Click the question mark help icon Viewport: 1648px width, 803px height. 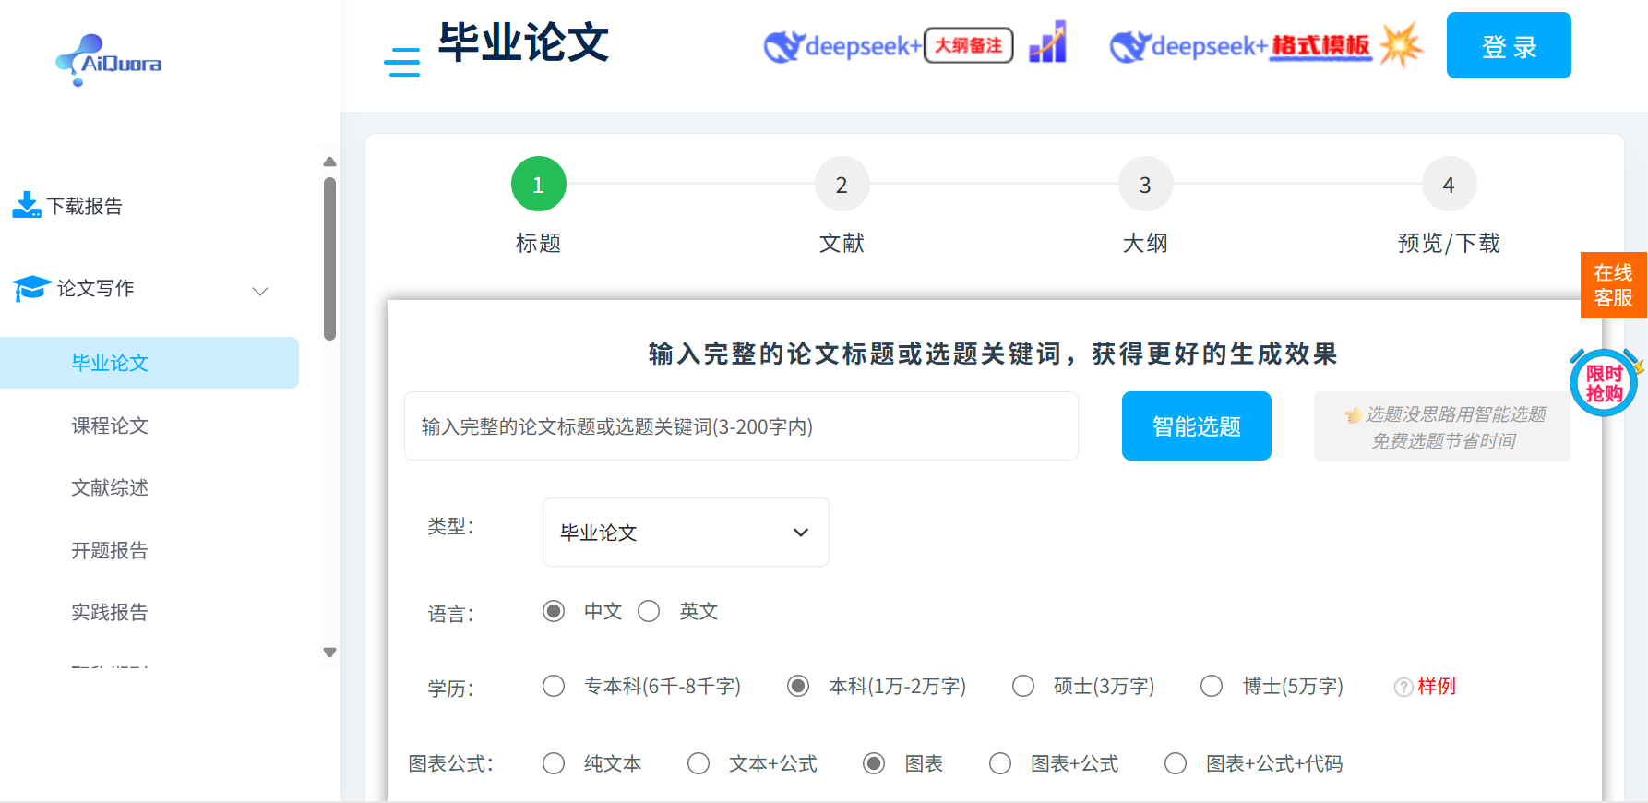pos(1403,687)
